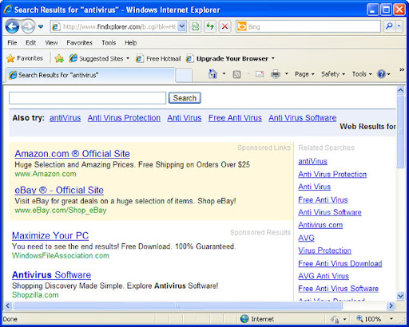Click the Print icon
409x327 pixels.
pyautogui.click(x=276, y=74)
